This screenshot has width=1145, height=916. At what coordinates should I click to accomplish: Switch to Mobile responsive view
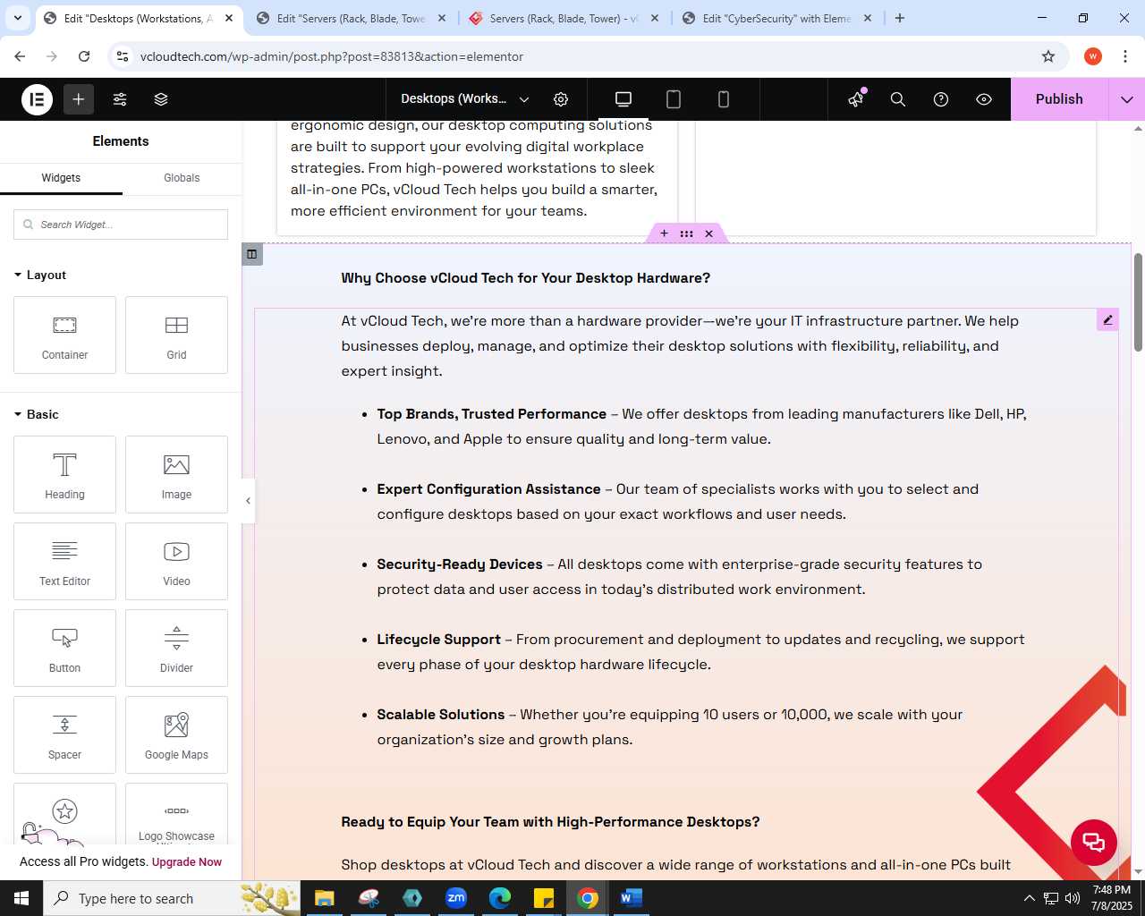point(724,99)
